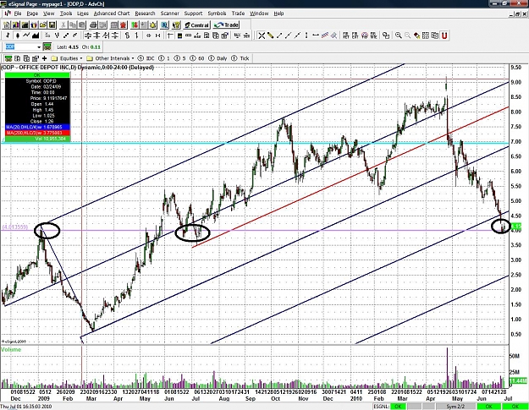Click the 'Volume' pane label

pyautogui.click(x=11, y=350)
